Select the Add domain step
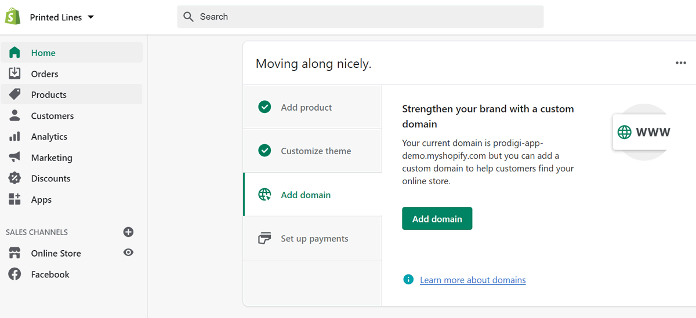 [312, 195]
